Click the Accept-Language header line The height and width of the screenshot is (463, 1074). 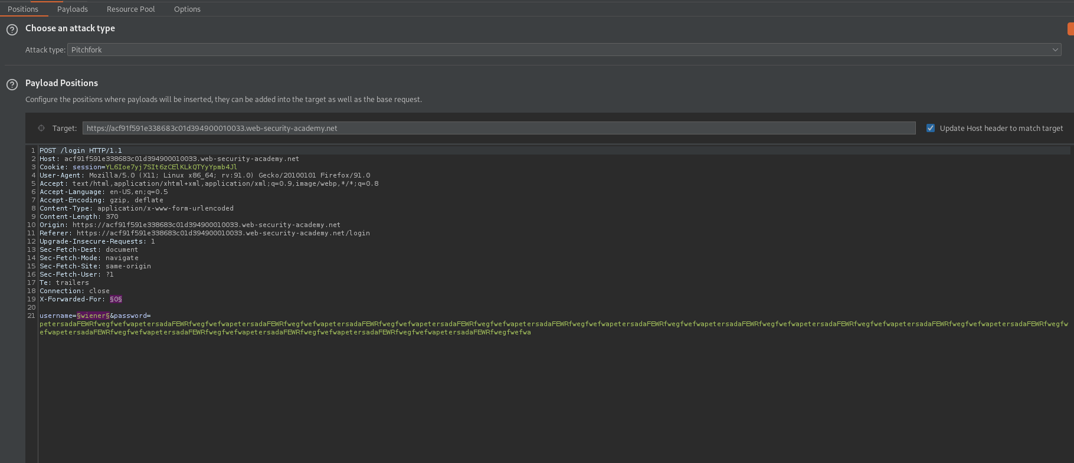tap(104, 192)
